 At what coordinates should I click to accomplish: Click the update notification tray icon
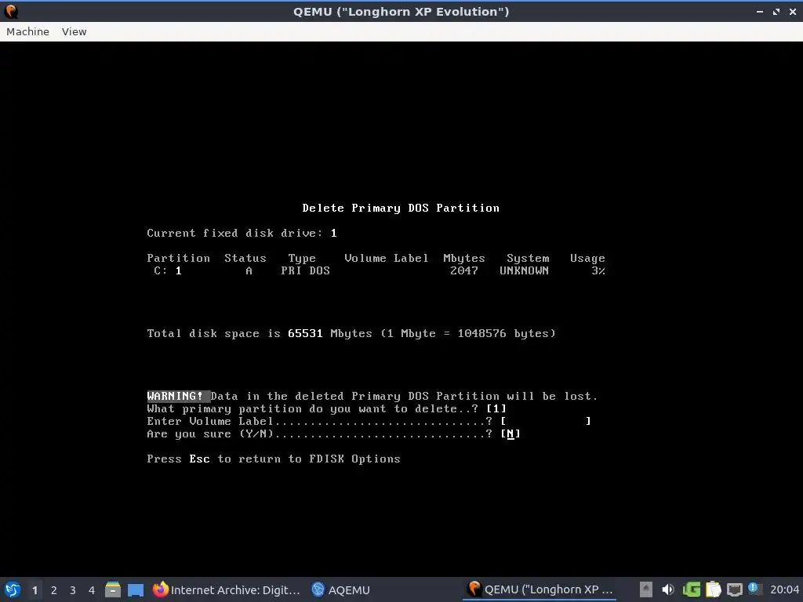(x=754, y=588)
